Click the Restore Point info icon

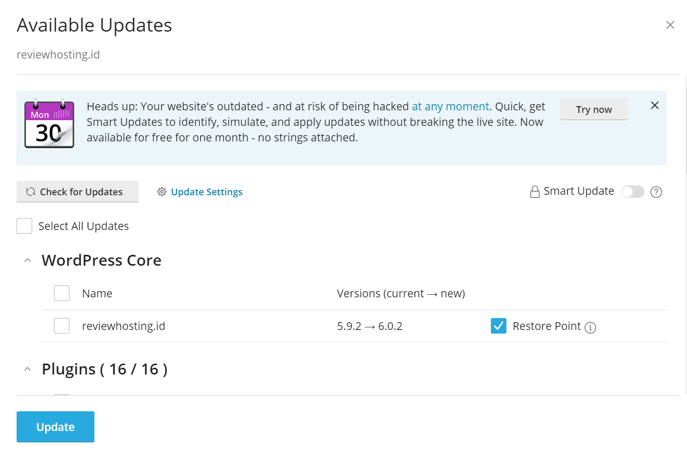590,327
